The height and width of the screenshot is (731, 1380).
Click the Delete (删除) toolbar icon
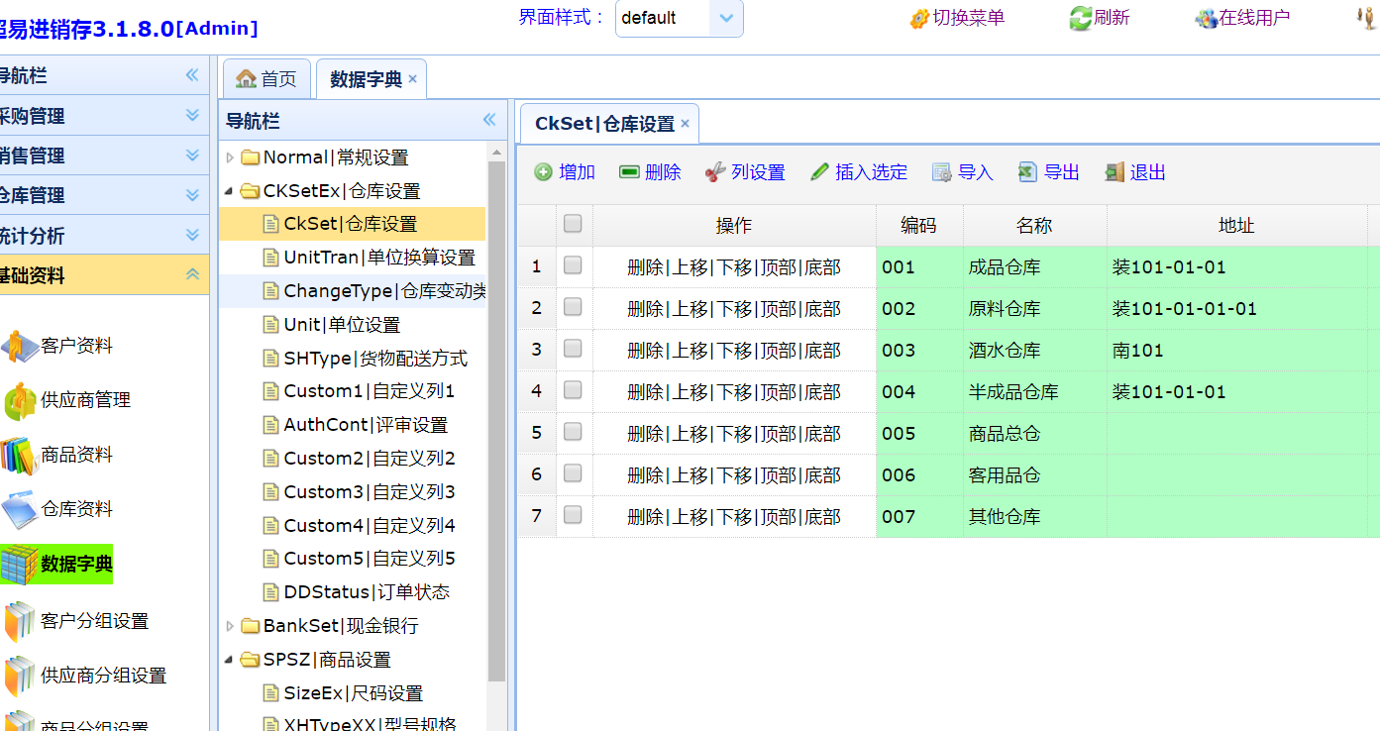tap(629, 172)
